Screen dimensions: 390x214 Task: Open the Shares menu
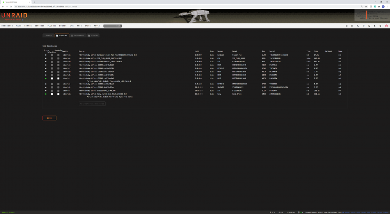point(28,26)
